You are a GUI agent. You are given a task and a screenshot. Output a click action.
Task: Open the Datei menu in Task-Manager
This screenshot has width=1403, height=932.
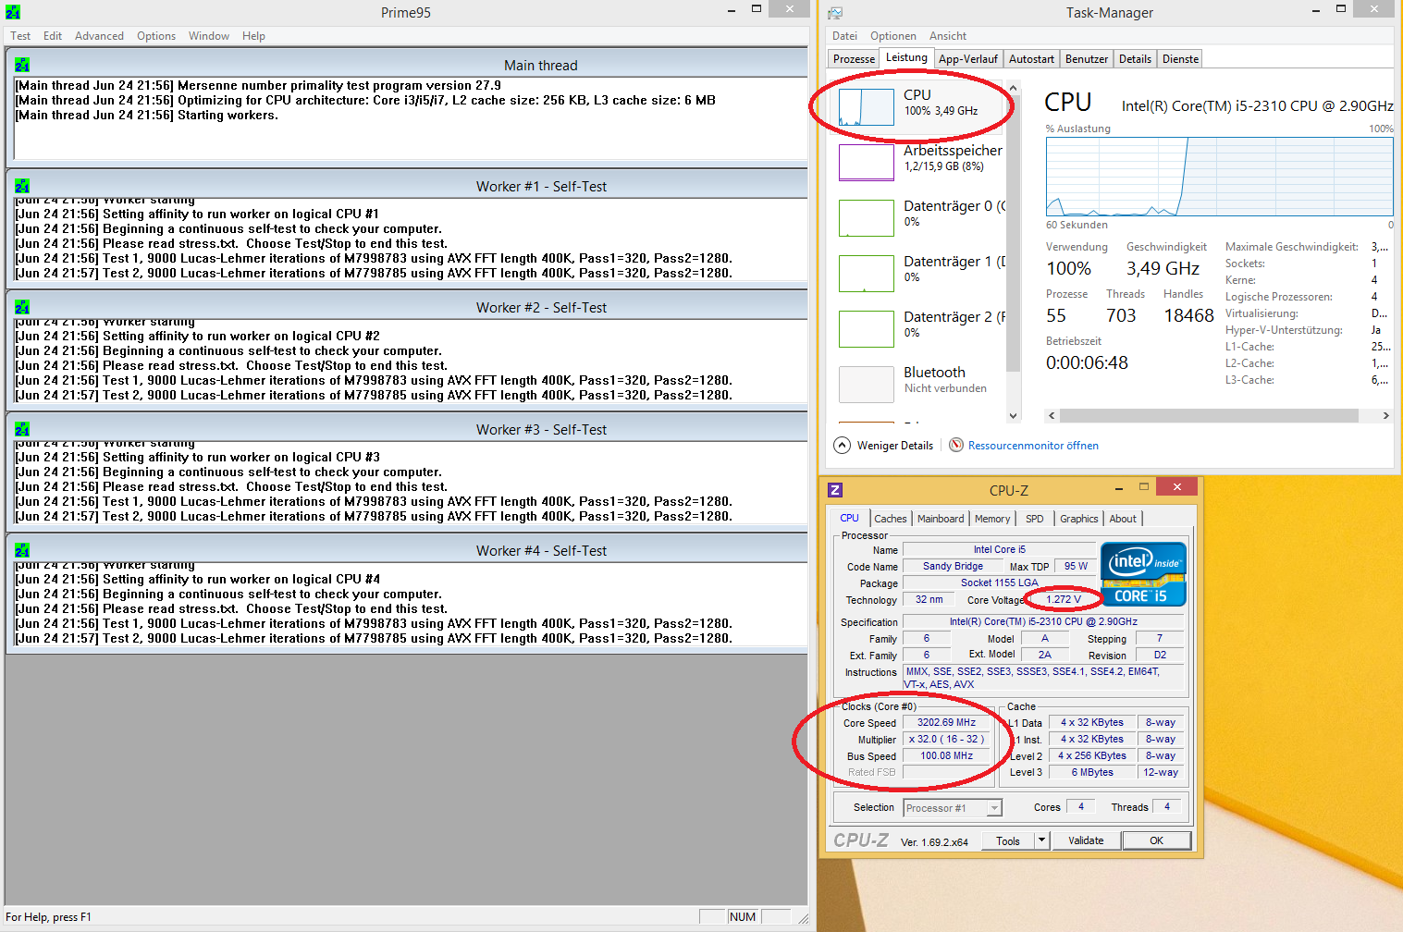click(x=844, y=36)
